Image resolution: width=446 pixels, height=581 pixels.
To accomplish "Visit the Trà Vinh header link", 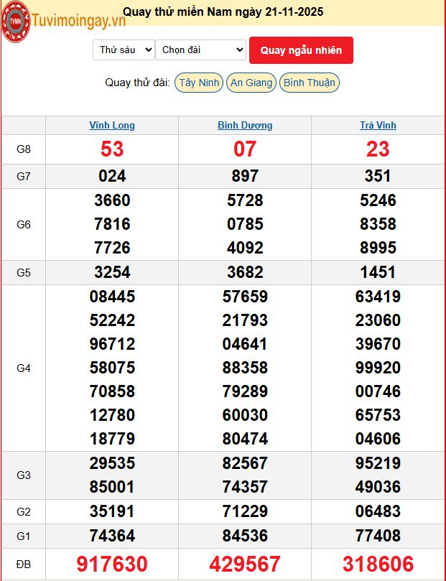I will coord(378,125).
